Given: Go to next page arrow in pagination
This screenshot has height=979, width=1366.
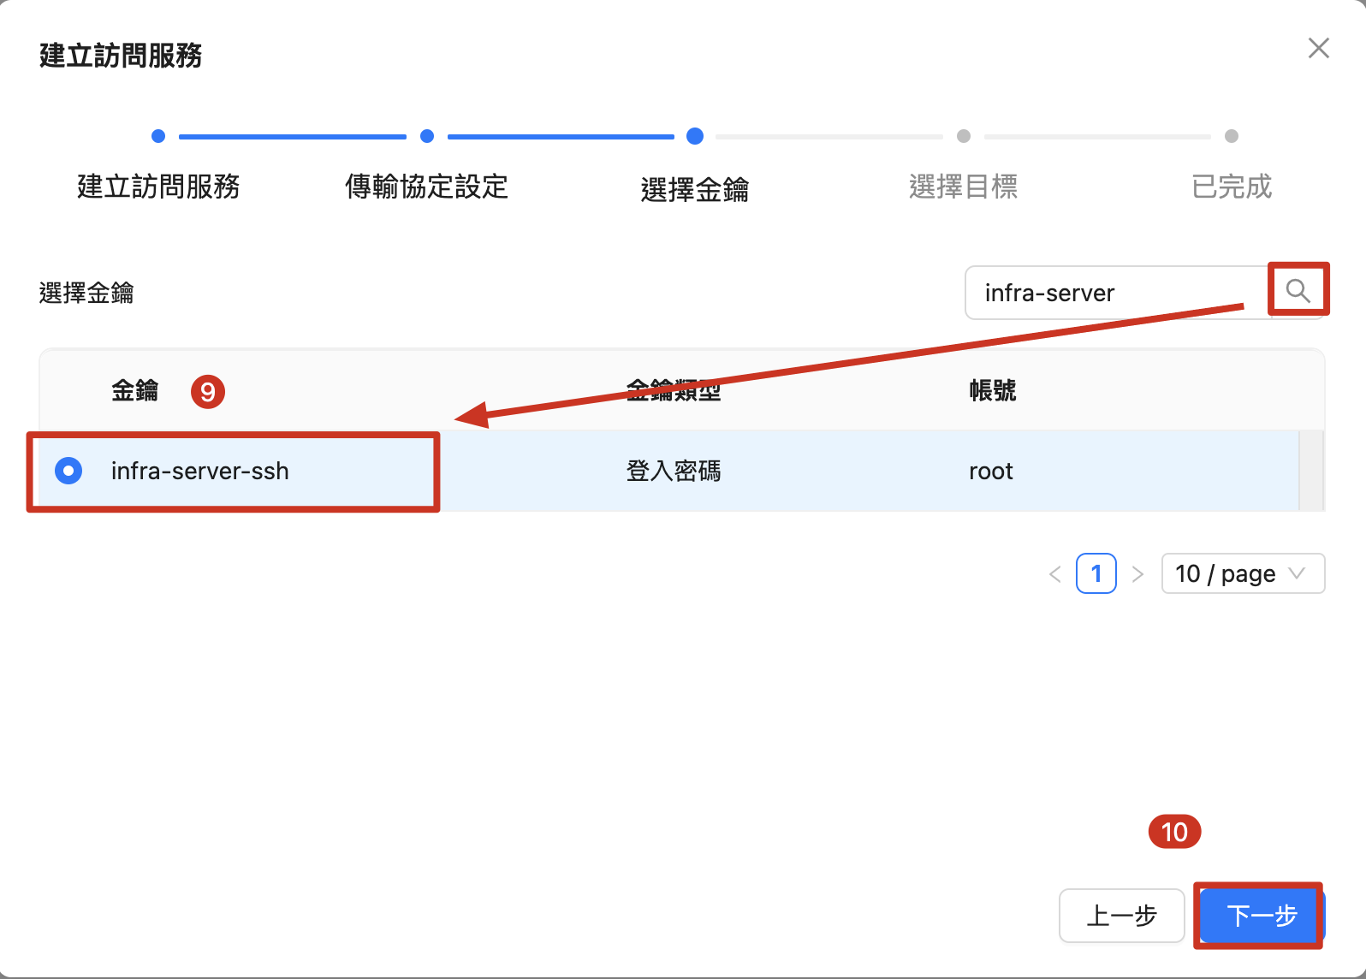Looking at the screenshot, I should click(1137, 574).
